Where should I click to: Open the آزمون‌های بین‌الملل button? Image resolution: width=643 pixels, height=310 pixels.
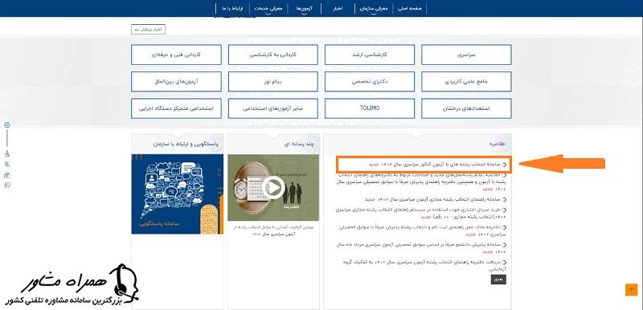(x=176, y=81)
